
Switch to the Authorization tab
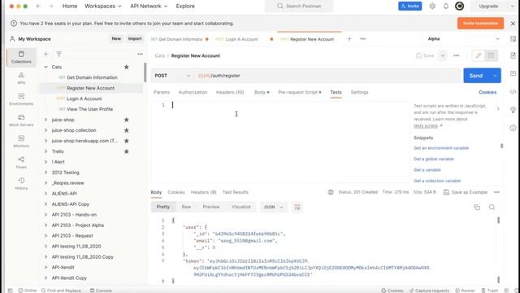(x=193, y=92)
